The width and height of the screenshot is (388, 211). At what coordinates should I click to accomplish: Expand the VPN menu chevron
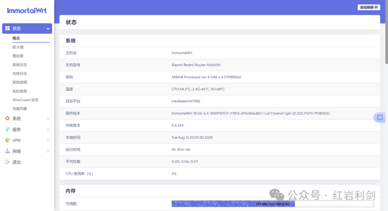pos(48,140)
